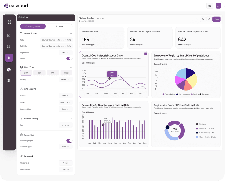The height and width of the screenshot is (181, 225).
Task: Click the line chart data point at 276
Action: click(x=110, y=78)
